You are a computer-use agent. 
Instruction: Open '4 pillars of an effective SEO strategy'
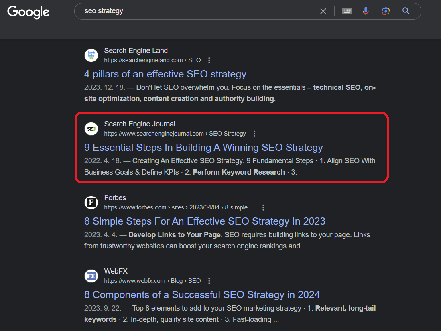165,74
